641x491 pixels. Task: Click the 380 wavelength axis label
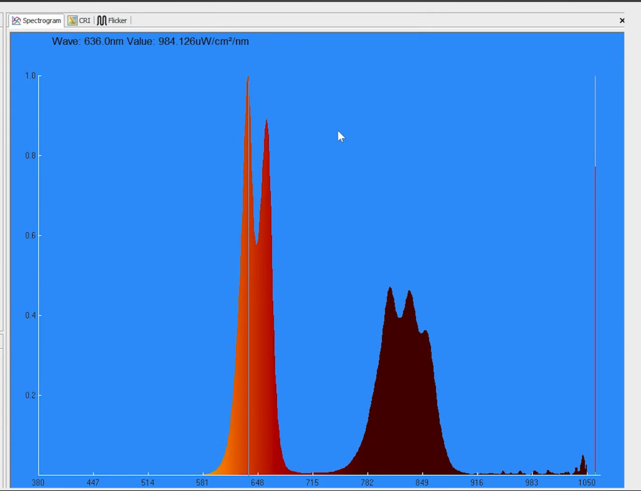[x=38, y=483]
